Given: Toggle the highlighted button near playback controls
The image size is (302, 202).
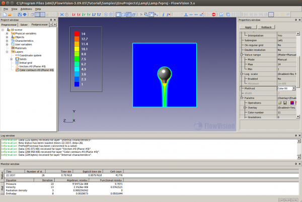Looking at the screenshot, I should (x=271, y=15).
